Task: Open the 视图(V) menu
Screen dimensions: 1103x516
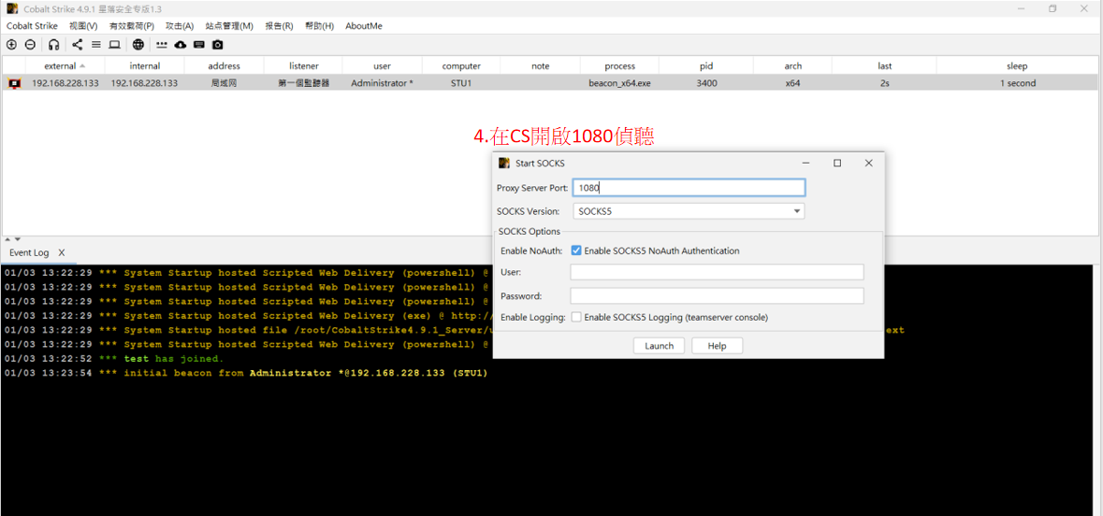Action: pos(83,25)
